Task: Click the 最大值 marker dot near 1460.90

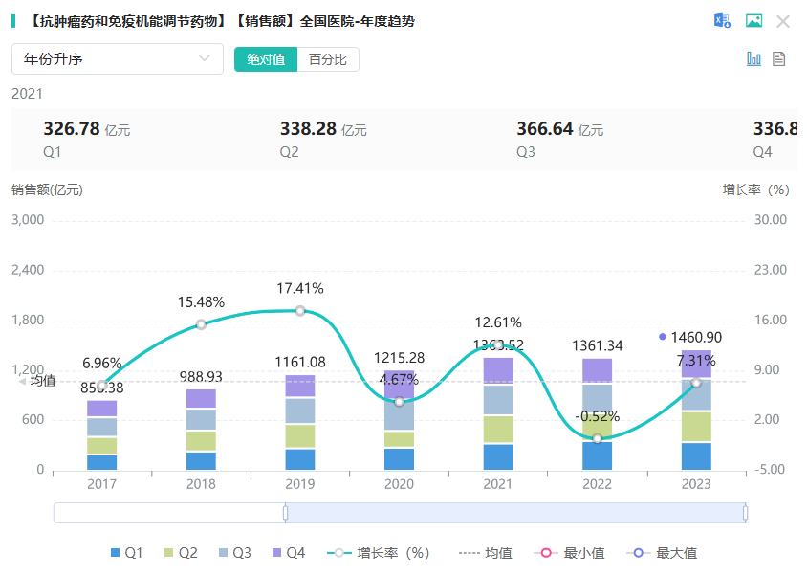Action: [x=663, y=337]
